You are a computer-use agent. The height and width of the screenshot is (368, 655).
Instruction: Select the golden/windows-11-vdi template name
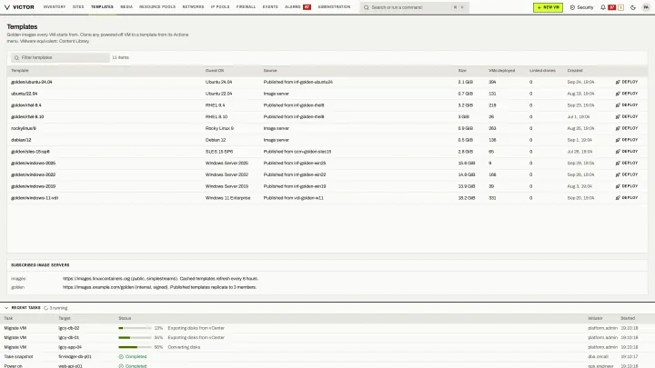(x=35, y=198)
